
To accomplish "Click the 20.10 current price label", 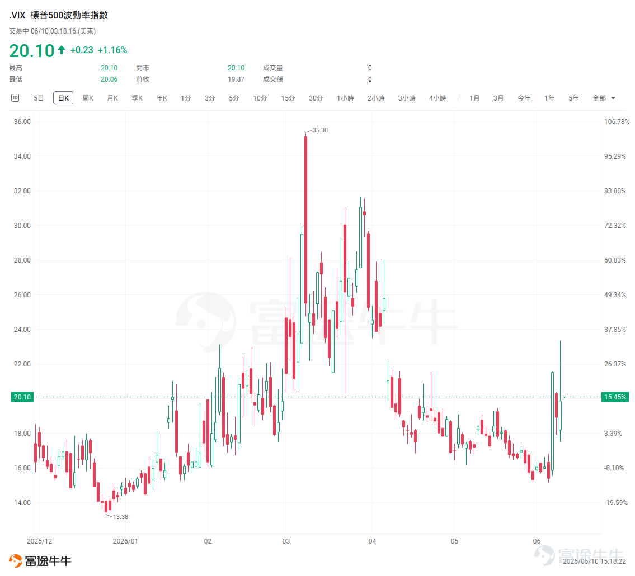I will click(22, 397).
